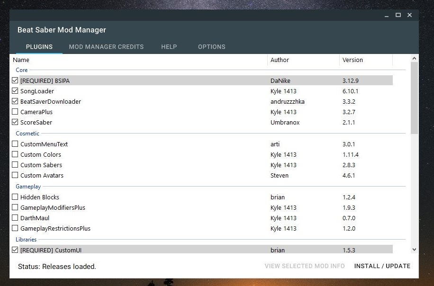Viewport: 434px width, 286px height.
Task: Uncheck the SongLoader plugin
Action: [x=15, y=91]
